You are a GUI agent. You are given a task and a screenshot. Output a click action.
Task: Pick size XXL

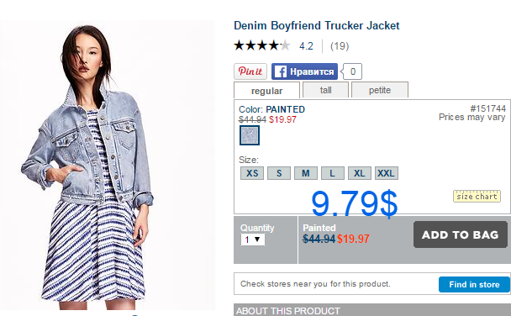[x=386, y=173]
